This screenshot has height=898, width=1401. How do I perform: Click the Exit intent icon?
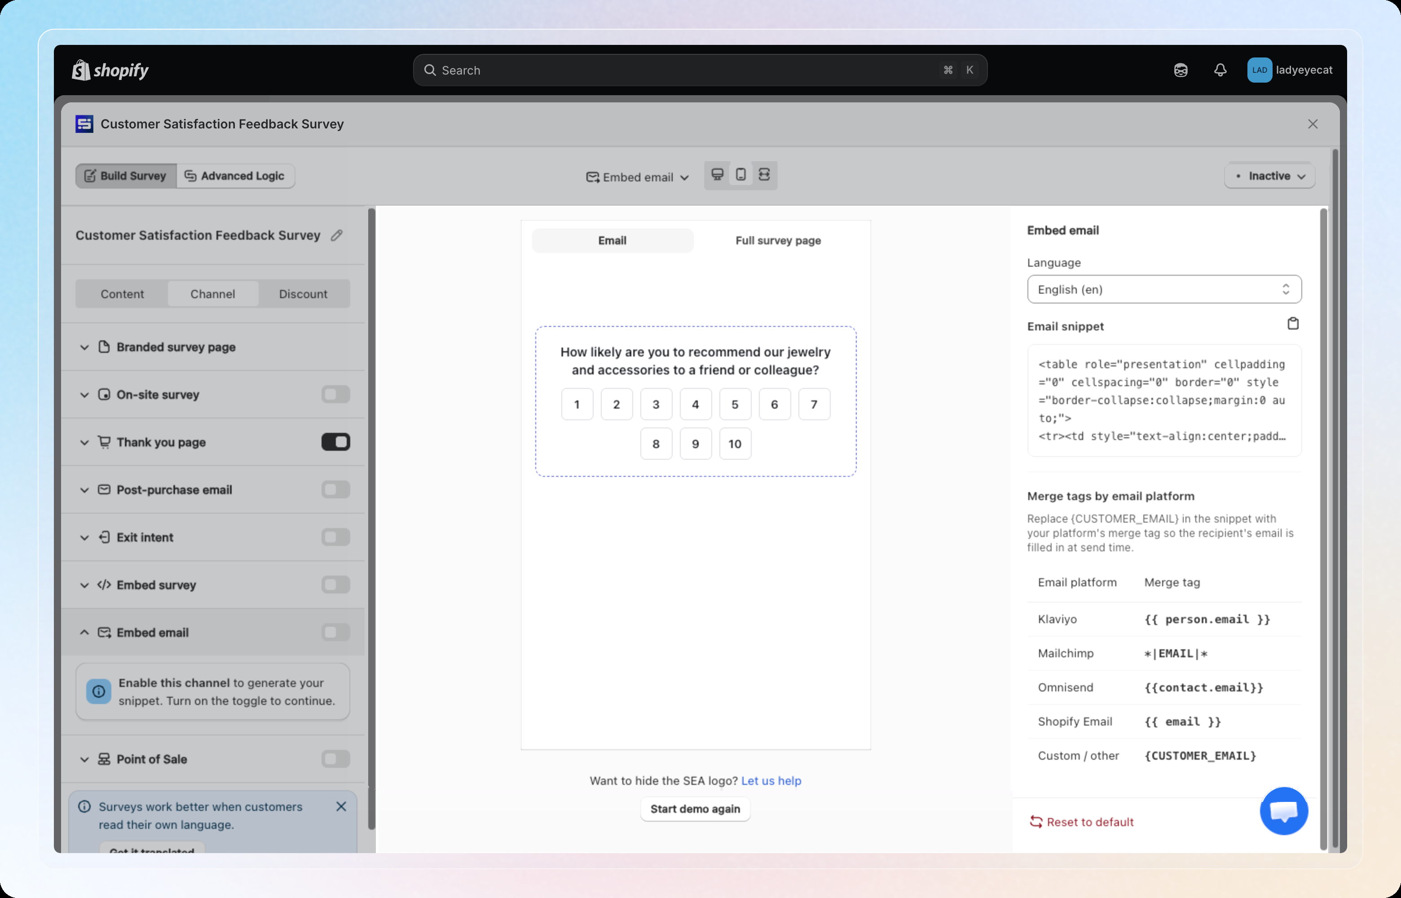pos(104,537)
